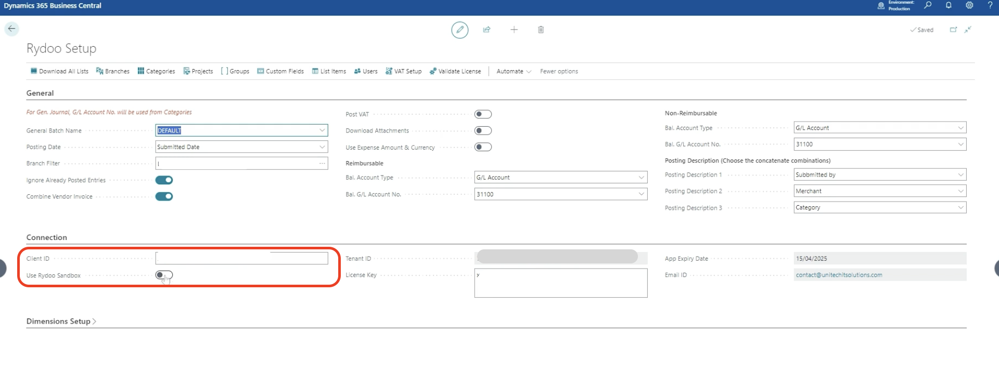The height and width of the screenshot is (373, 999).
Task: Click the Rydoo Setup page title
Action: pyautogui.click(x=61, y=48)
